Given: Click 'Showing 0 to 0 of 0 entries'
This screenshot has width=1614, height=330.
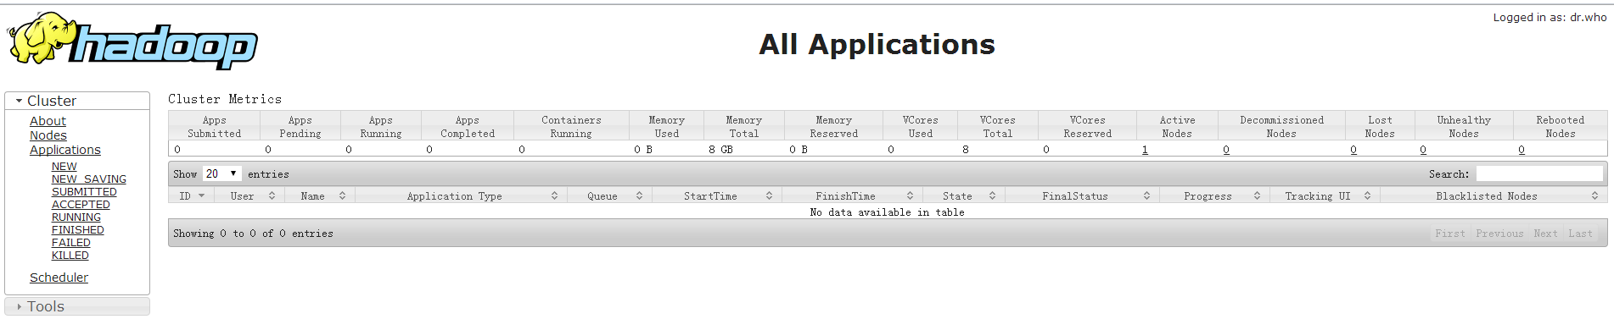Looking at the screenshot, I should [x=253, y=234].
